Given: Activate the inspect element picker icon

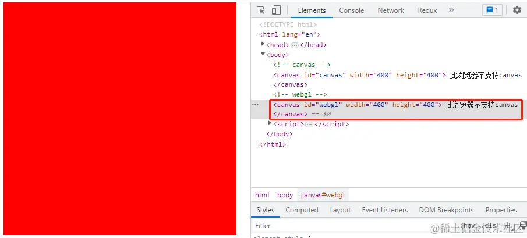Looking at the screenshot, I should click(x=261, y=10).
